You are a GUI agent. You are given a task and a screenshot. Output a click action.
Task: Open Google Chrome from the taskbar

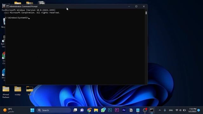89,110
